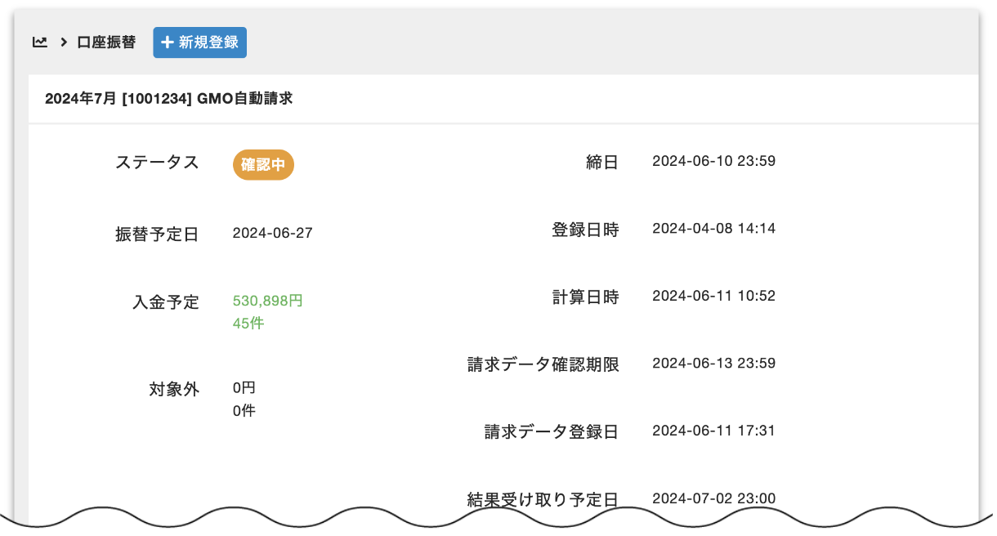The width and height of the screenshot is (997, 536).
Task: Click the 45件 green count
Action: pyautogui.click(x=248, y=323)
